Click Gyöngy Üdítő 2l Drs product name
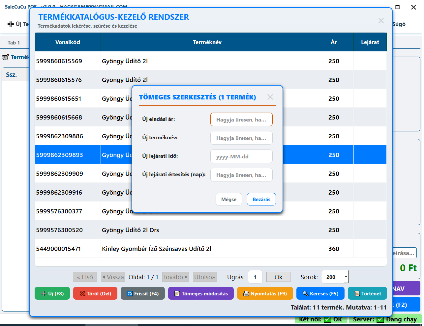This screenshot has width=424, height=326. [x=130, y=230]
